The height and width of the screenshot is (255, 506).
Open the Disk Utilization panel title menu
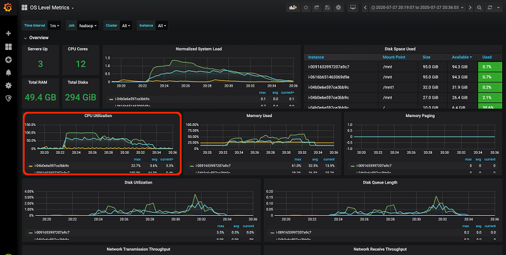tap(139, 182)
